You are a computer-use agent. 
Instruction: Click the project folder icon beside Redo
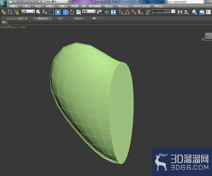(x=40, y=2)
